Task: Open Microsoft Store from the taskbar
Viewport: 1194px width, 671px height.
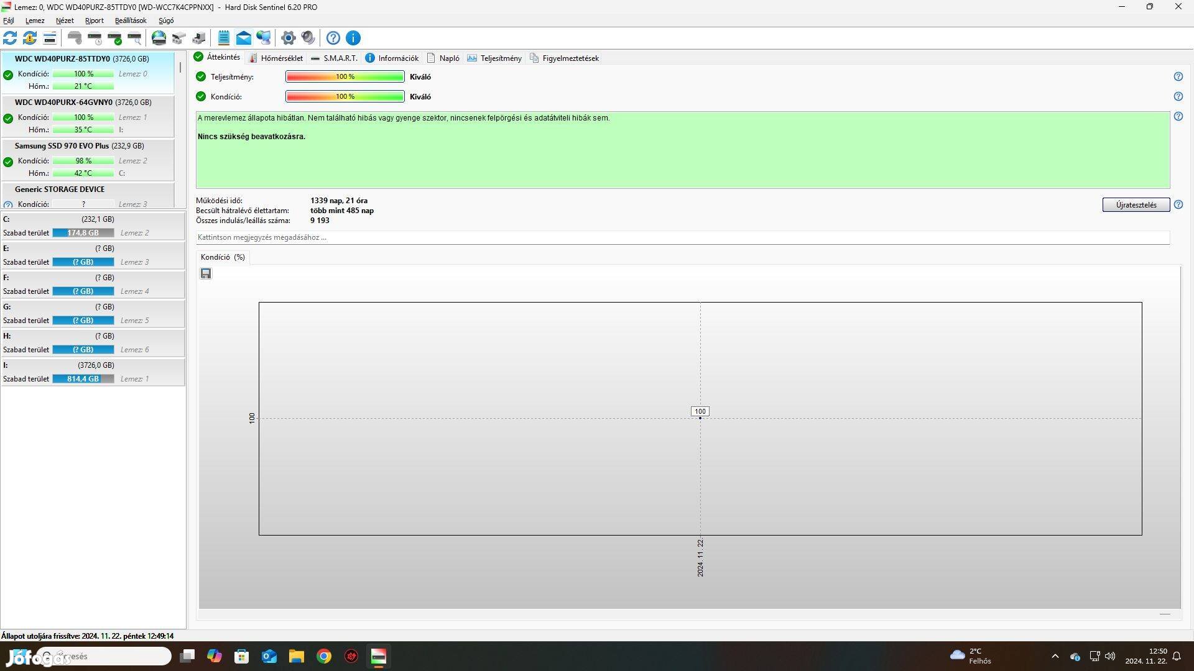Action: pyautogui.click(x=242, y=656)
